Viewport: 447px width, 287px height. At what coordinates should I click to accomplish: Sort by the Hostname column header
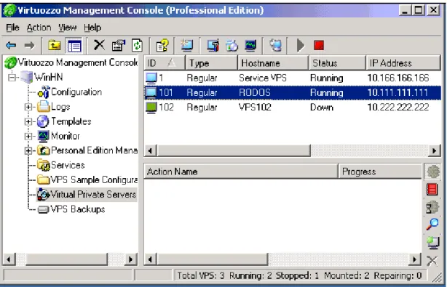pos(273,63)
